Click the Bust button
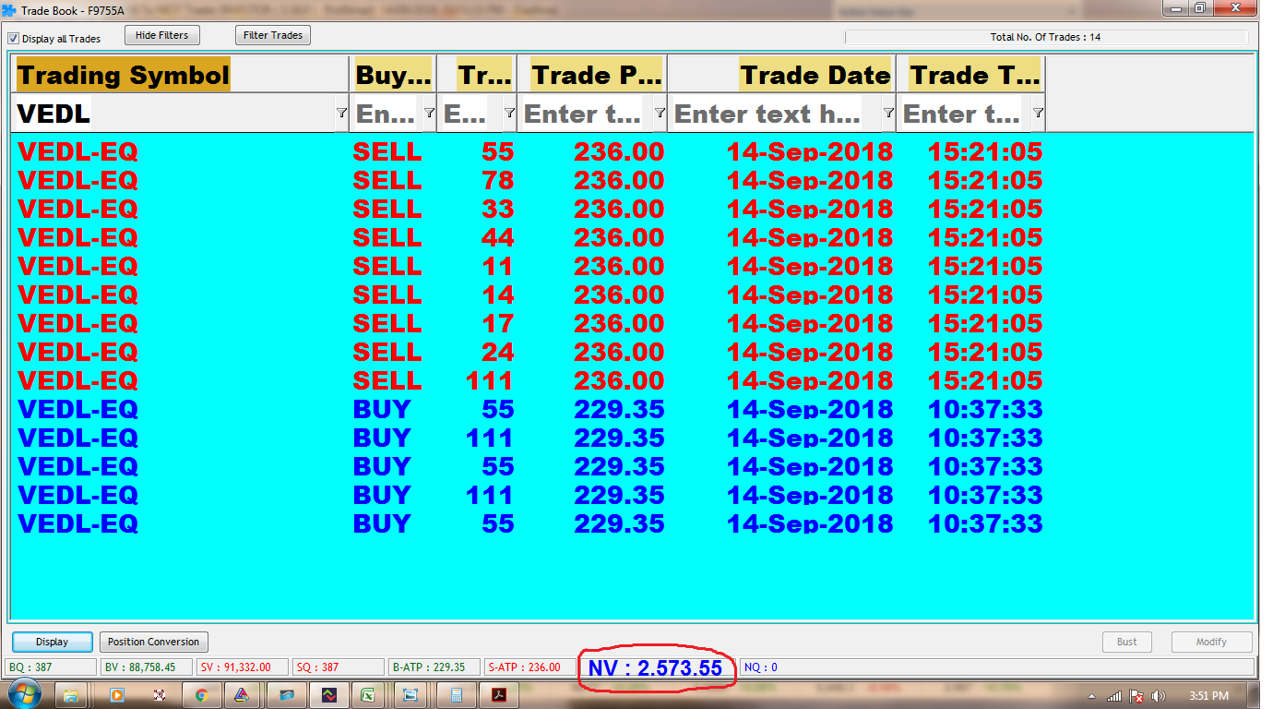The height and width of the screenshot is (709, 1273). (1127, 642)
